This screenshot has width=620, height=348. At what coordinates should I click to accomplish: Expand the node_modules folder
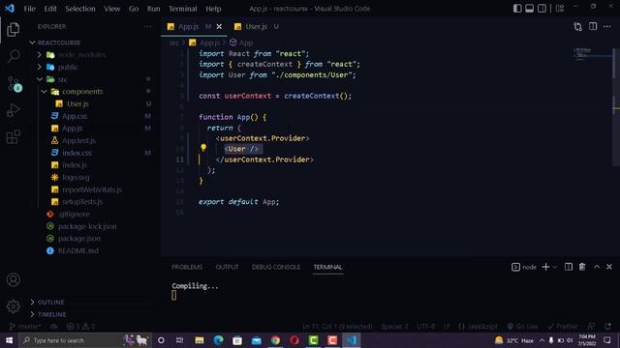point(39,55)
